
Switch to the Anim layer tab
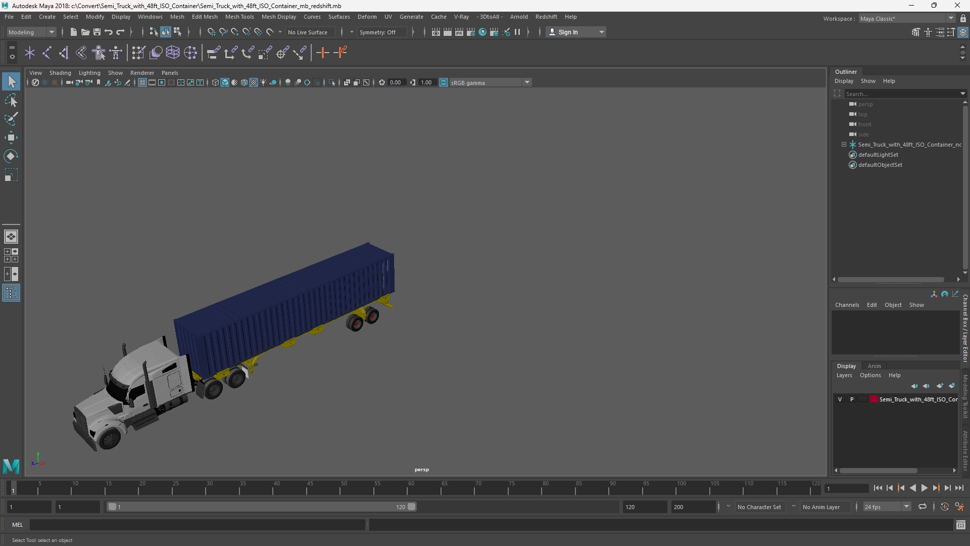(x=874, y=366)
